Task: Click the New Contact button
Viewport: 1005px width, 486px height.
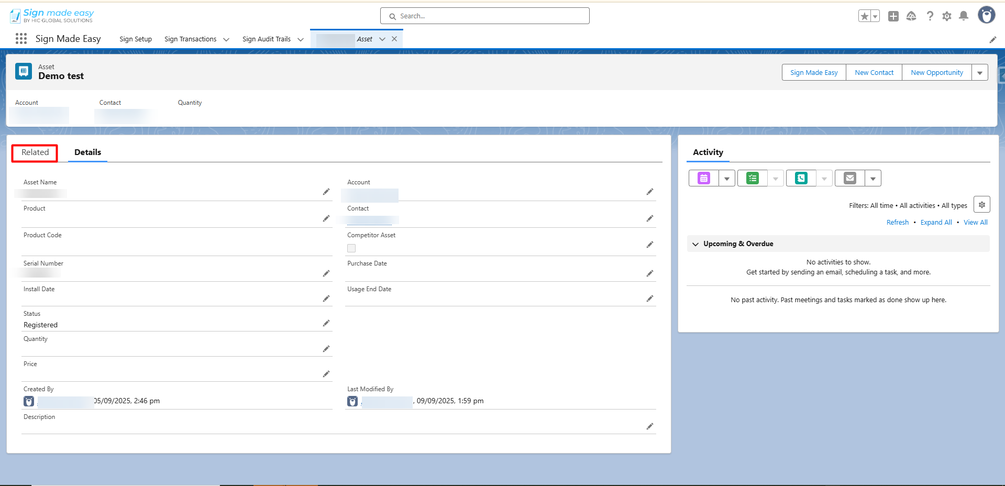Action: (x=874, y=73)
